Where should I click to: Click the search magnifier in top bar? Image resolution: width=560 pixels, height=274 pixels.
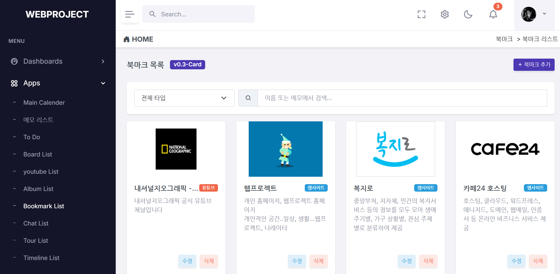tap(152, 14)
